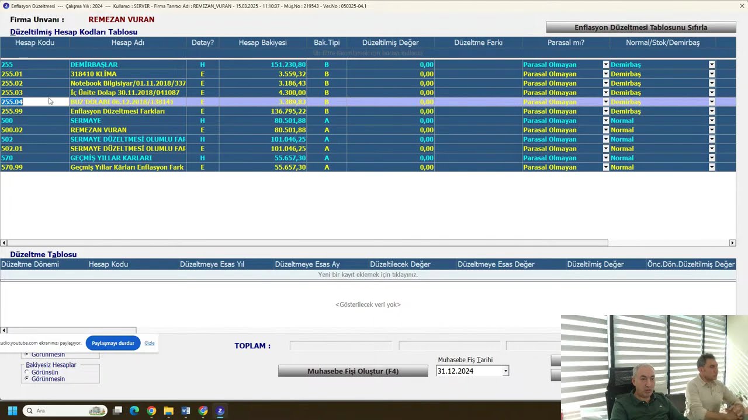This screenshot has height=420, width=748.
Task: Click the Düzeltilmiş Değer header in upper table
Action: coord(390,43)
